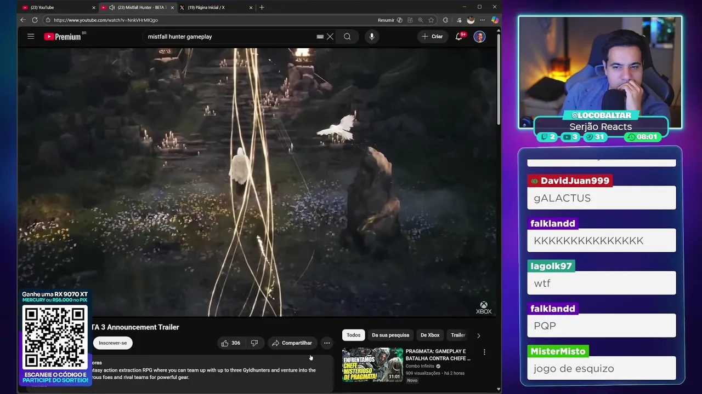The height and width of the screenshot is (394, 702).
Task: Click the DavidJuan999 chat username
Action: tap(569, 181)
